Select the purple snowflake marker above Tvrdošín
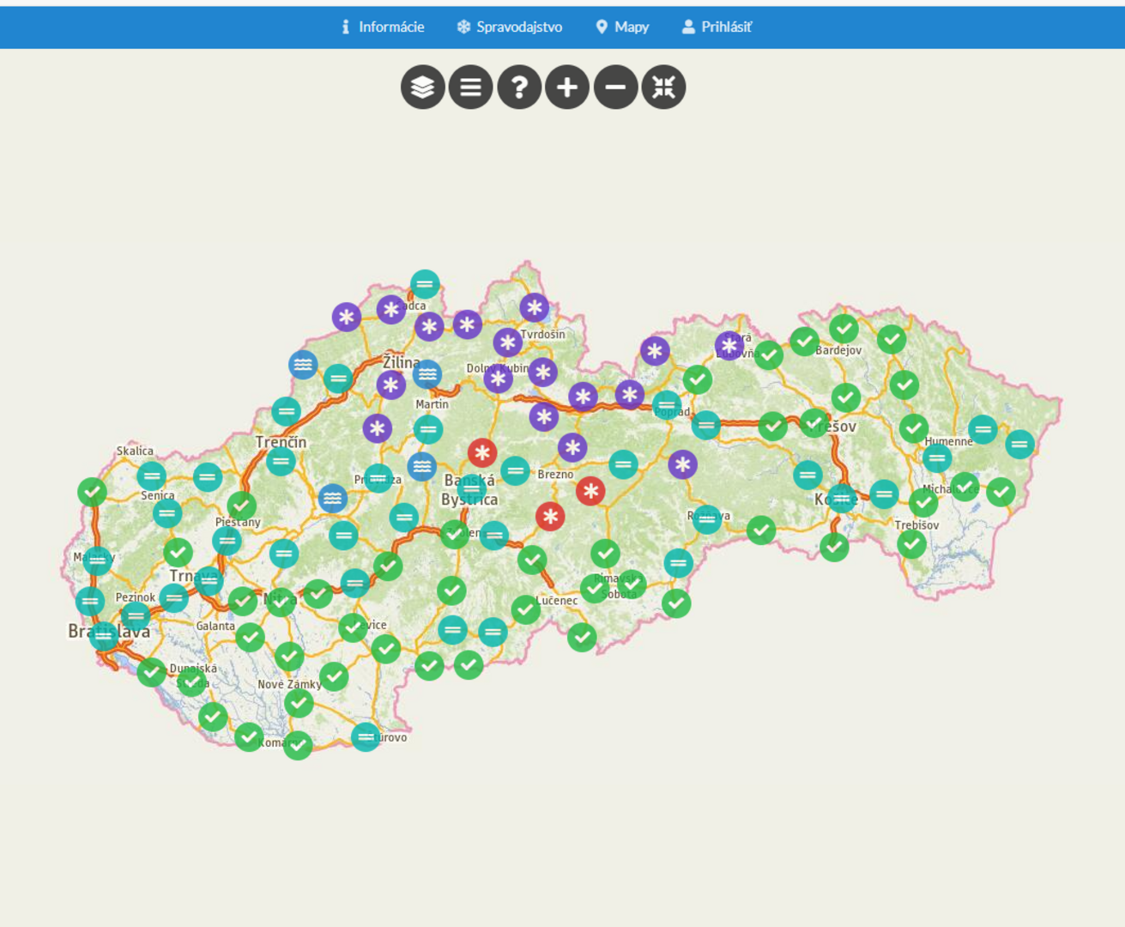Screen dimensions: 1125x927 (x=534, y=307)
